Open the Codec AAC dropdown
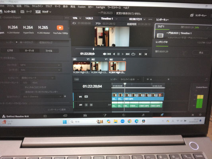Screen dimensions: 212x159 40,70
